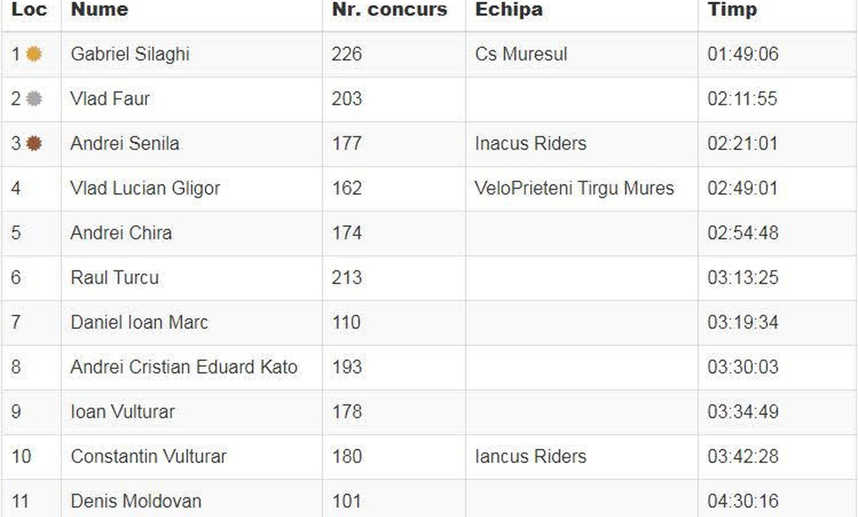Click the Iancus Riders team entry

530,457
